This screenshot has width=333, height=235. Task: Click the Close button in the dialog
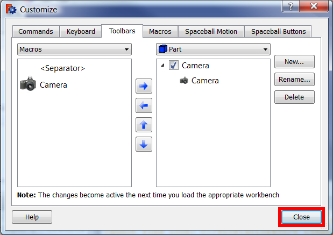pyautogui.click(x=301, y=217)
